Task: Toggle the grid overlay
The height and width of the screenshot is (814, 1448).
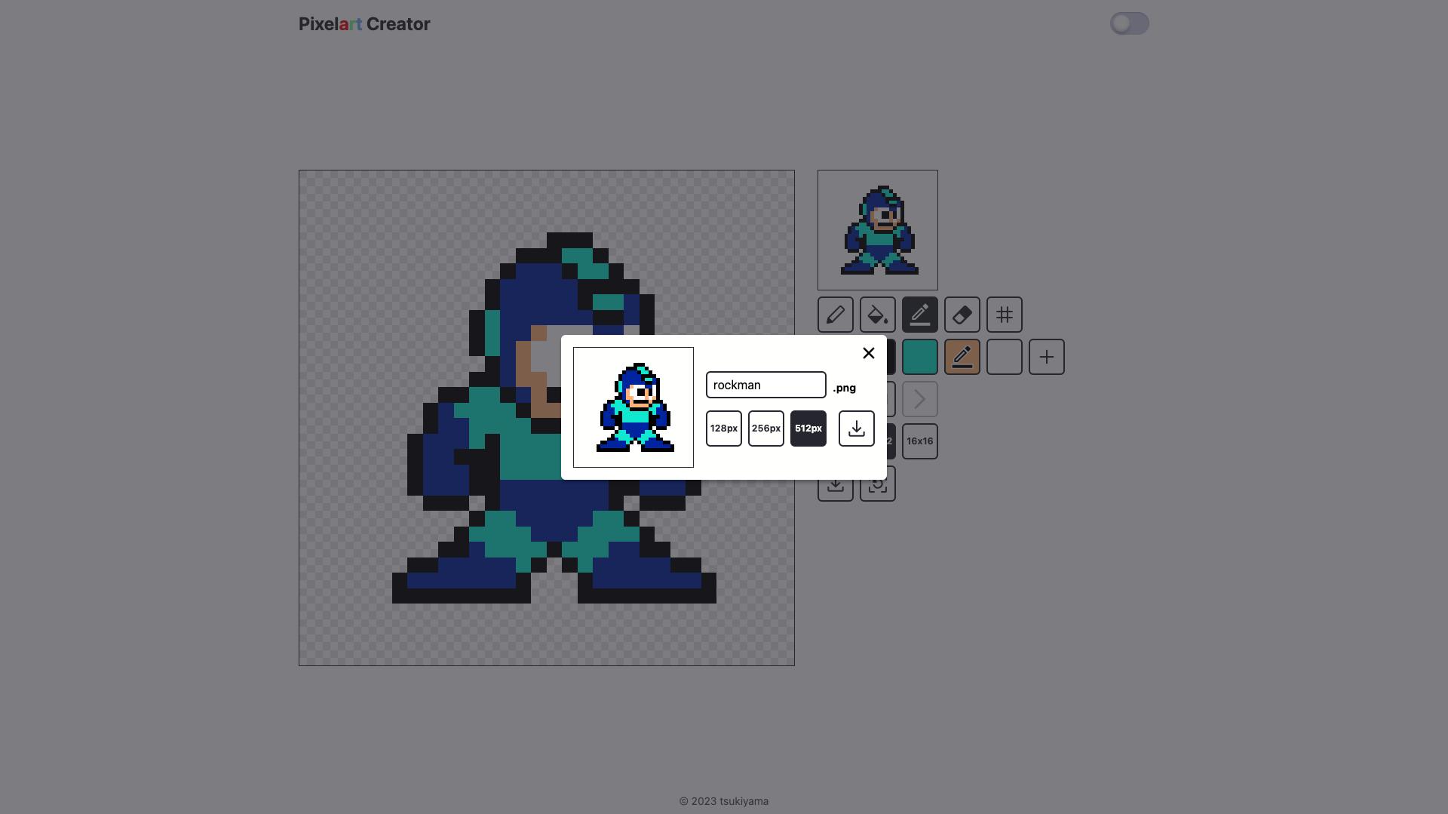Action: [1004, 315]
